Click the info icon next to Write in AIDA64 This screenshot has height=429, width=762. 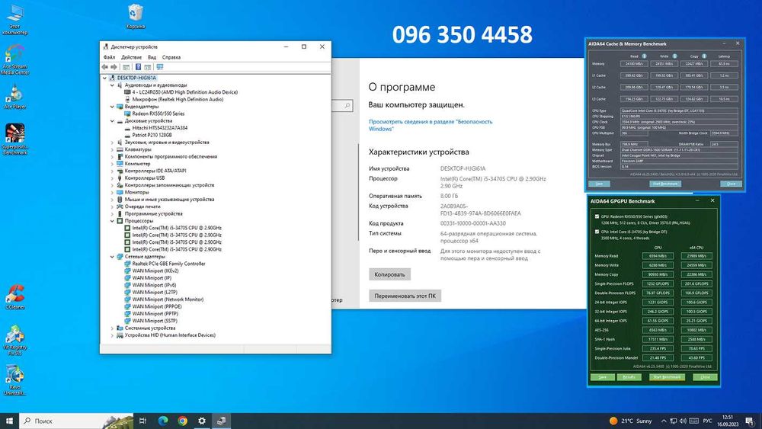point(674,56)
